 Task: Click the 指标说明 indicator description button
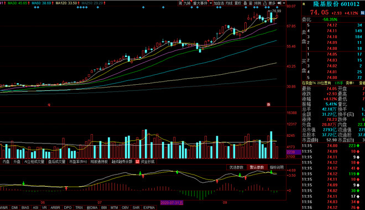click(x=277, y=167)
